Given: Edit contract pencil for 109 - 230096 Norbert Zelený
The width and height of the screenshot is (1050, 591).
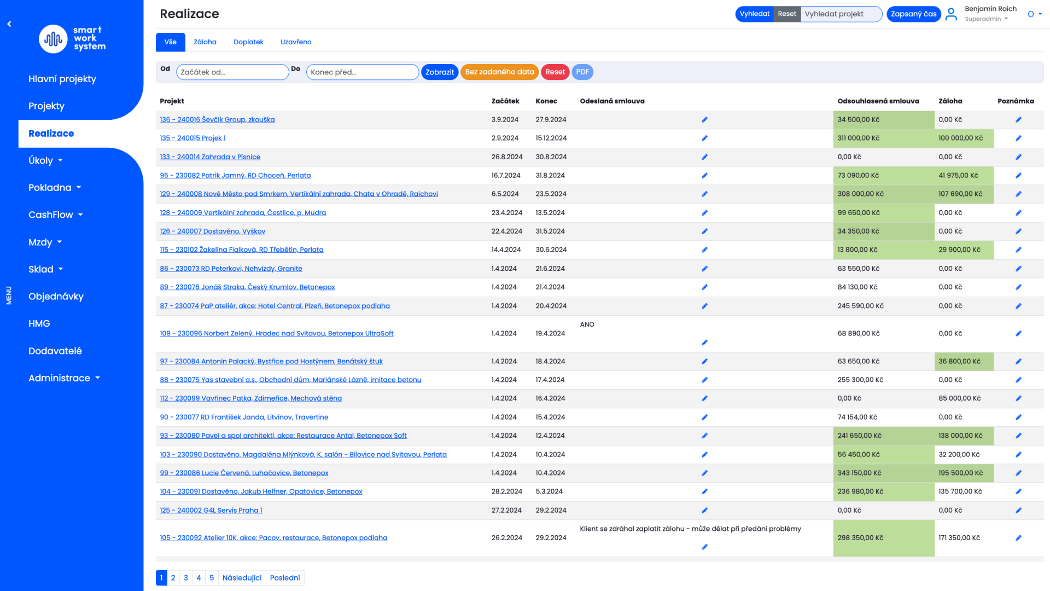Looking at the screenshot, I should 704,343.
